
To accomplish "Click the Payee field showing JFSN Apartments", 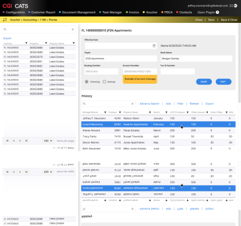I will tap(121, 59).
